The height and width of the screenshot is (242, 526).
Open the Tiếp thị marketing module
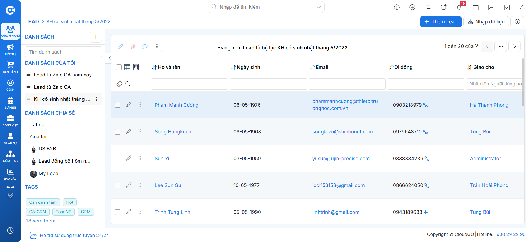10,49
